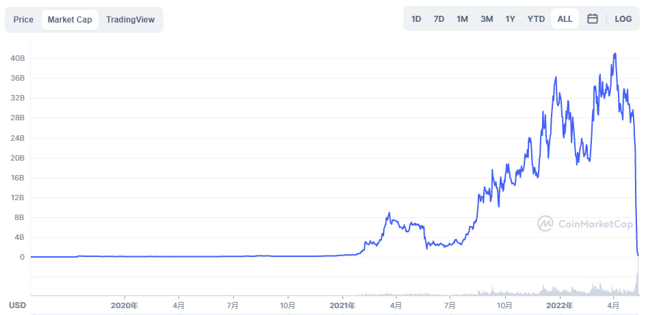Show the 1Y time range
The image size is (648, 315).
click(x=510, y=19)
